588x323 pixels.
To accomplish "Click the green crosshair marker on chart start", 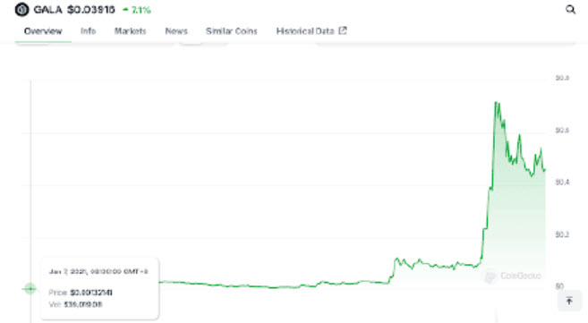I will (30, 289).
